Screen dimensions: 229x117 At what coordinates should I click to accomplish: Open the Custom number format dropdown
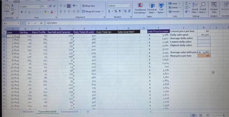130,6
